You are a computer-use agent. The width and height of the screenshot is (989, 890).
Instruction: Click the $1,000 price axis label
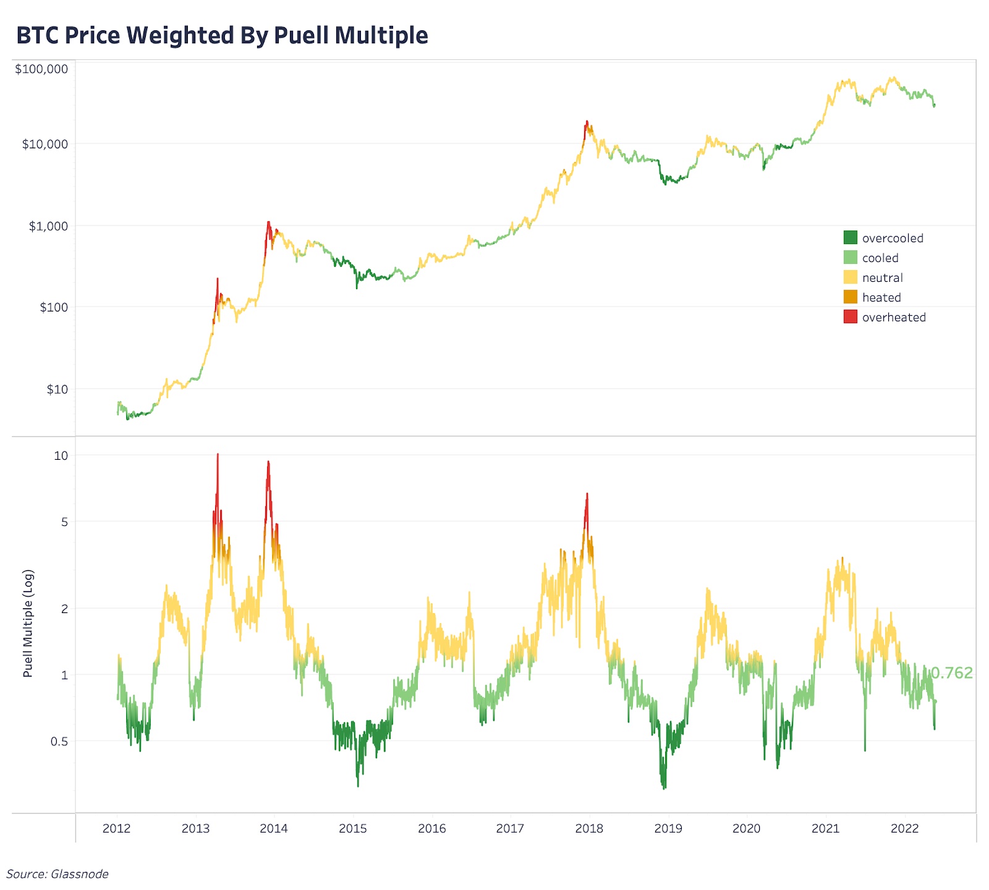[x=48, y=226]
